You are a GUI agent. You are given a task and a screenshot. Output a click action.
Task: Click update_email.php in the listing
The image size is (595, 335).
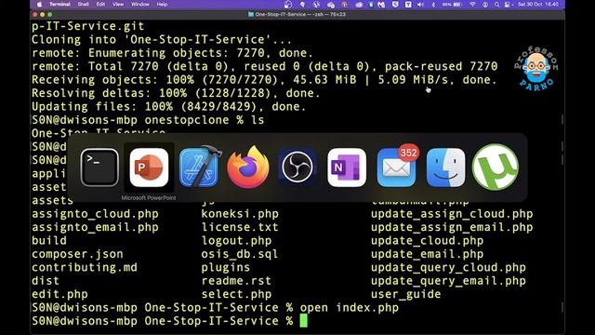428,254
